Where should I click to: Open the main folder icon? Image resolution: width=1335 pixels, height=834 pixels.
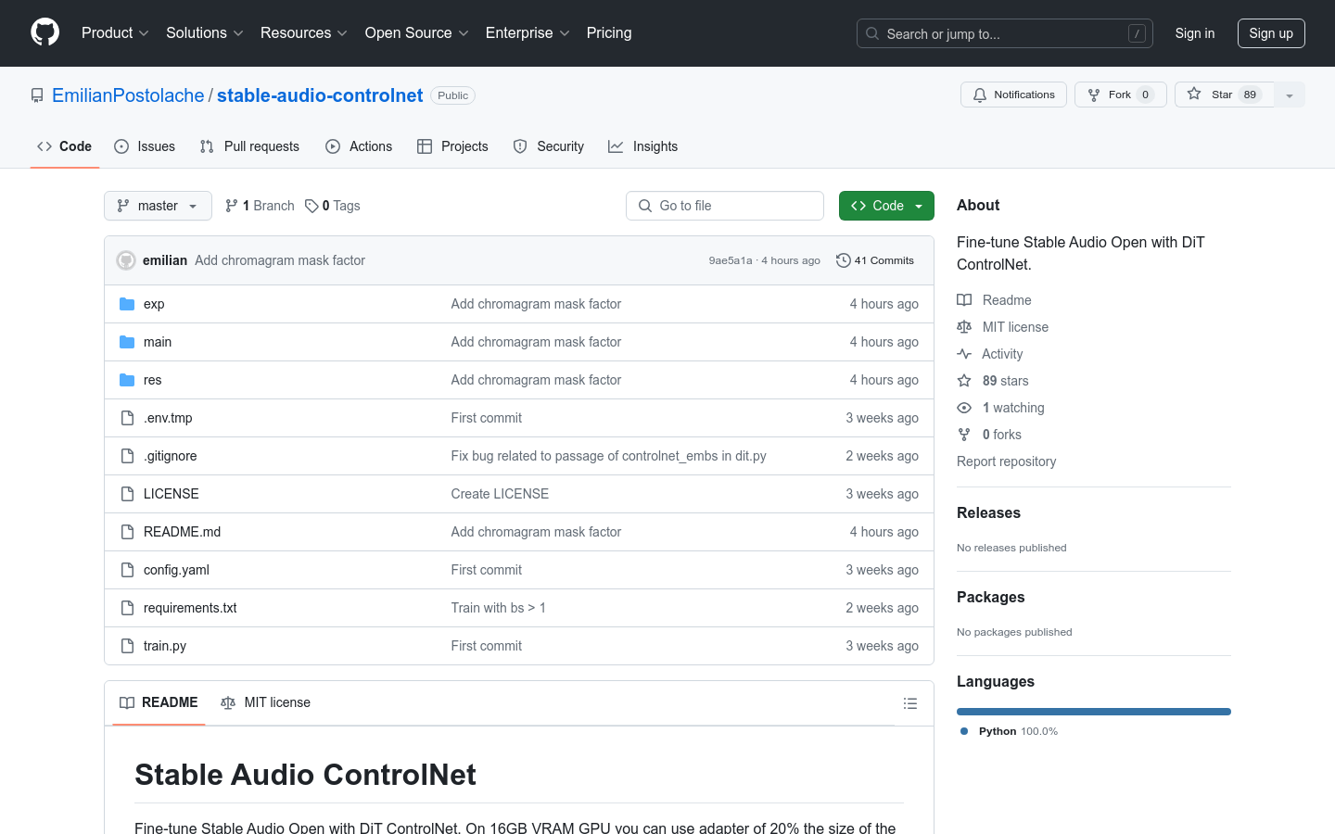127,342
